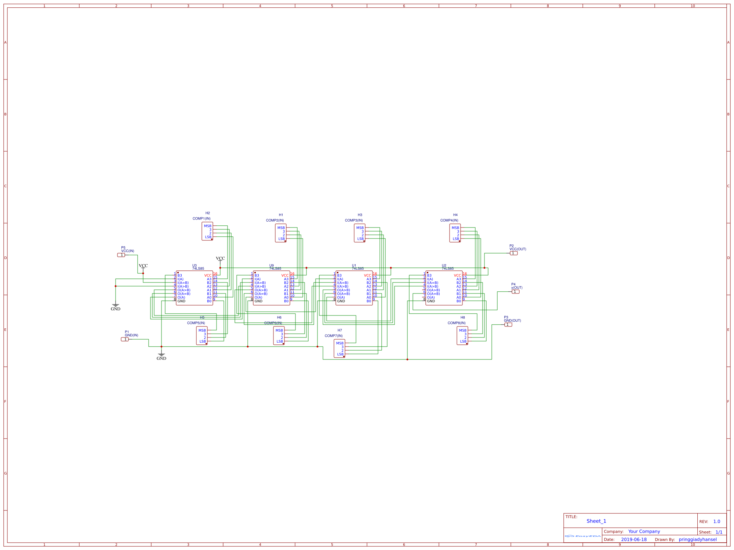Click the GND symbol below P1 connector
Screen dimensions: 734x550
[161, 356]
